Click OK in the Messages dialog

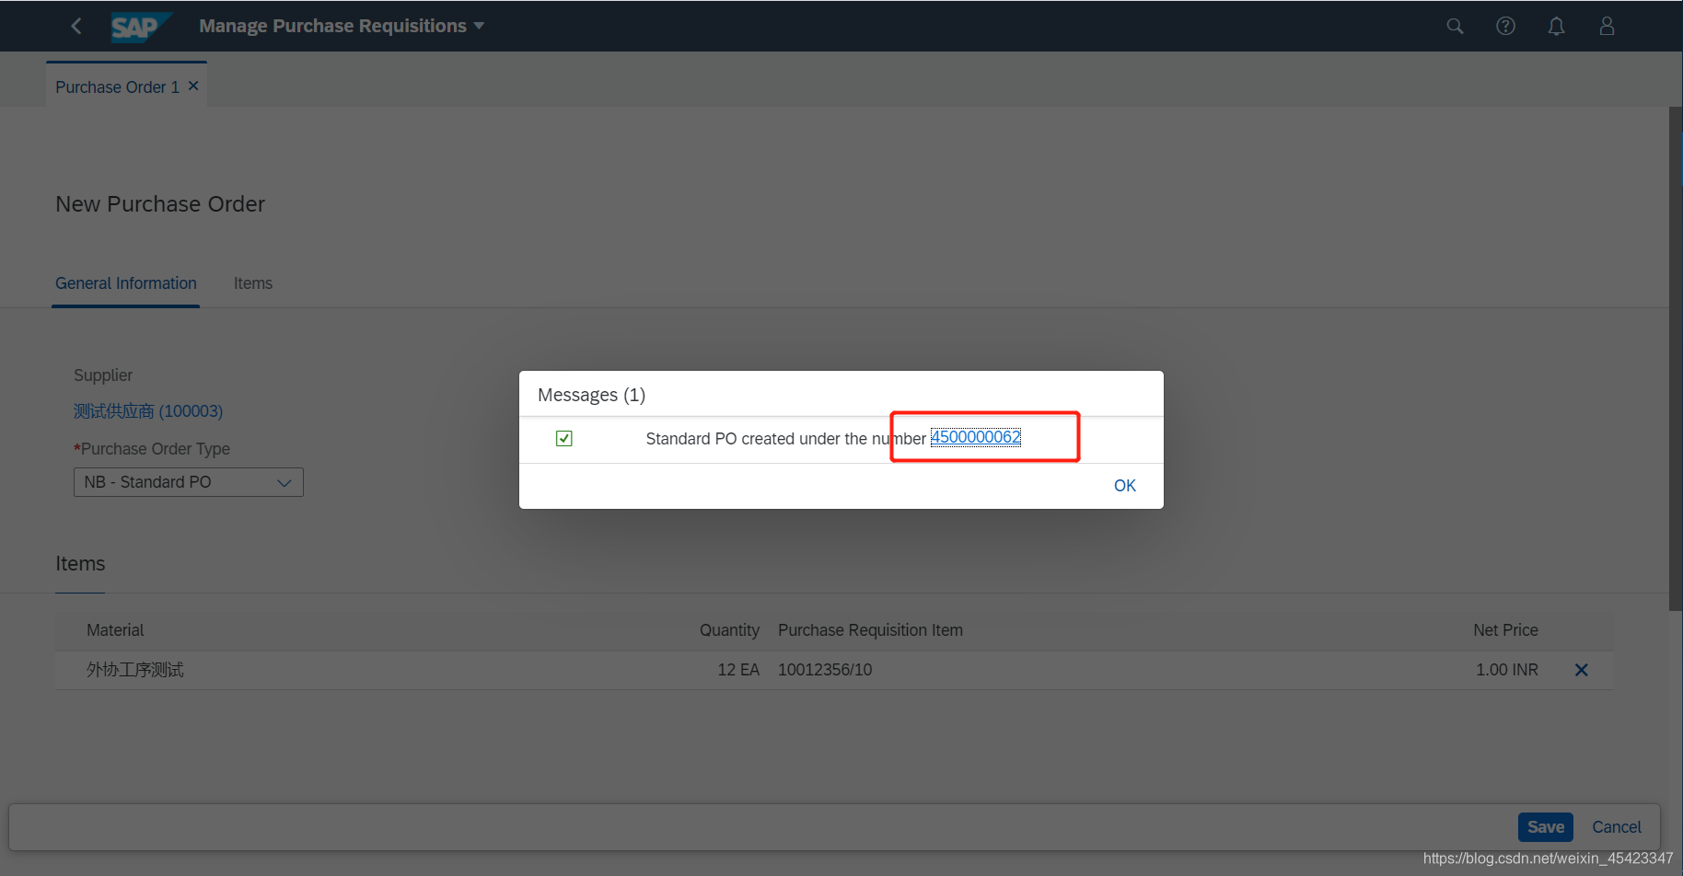coord(1125,485)
